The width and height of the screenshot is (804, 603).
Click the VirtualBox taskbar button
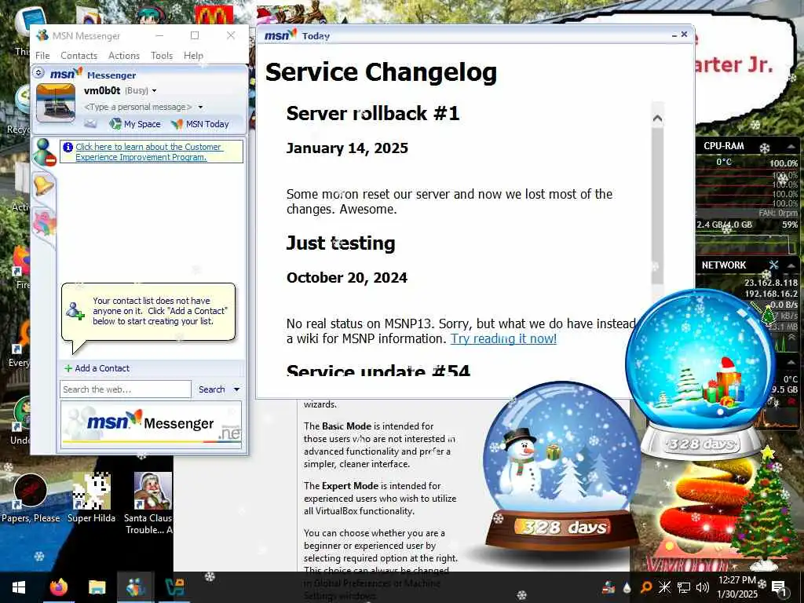(174, 587)
